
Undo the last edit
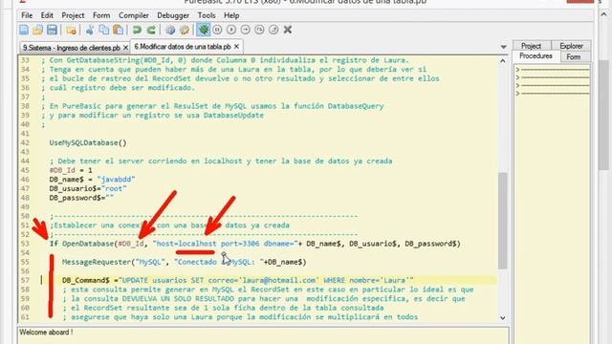(x=137, y=30)
